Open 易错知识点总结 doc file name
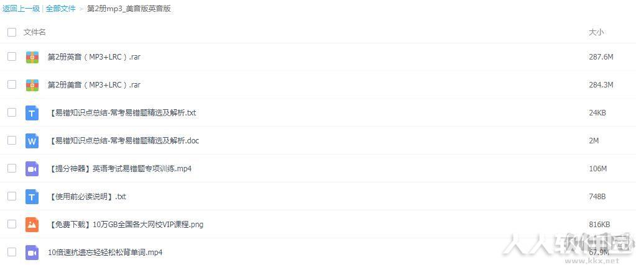636x265 pixels. pos(124,141)
